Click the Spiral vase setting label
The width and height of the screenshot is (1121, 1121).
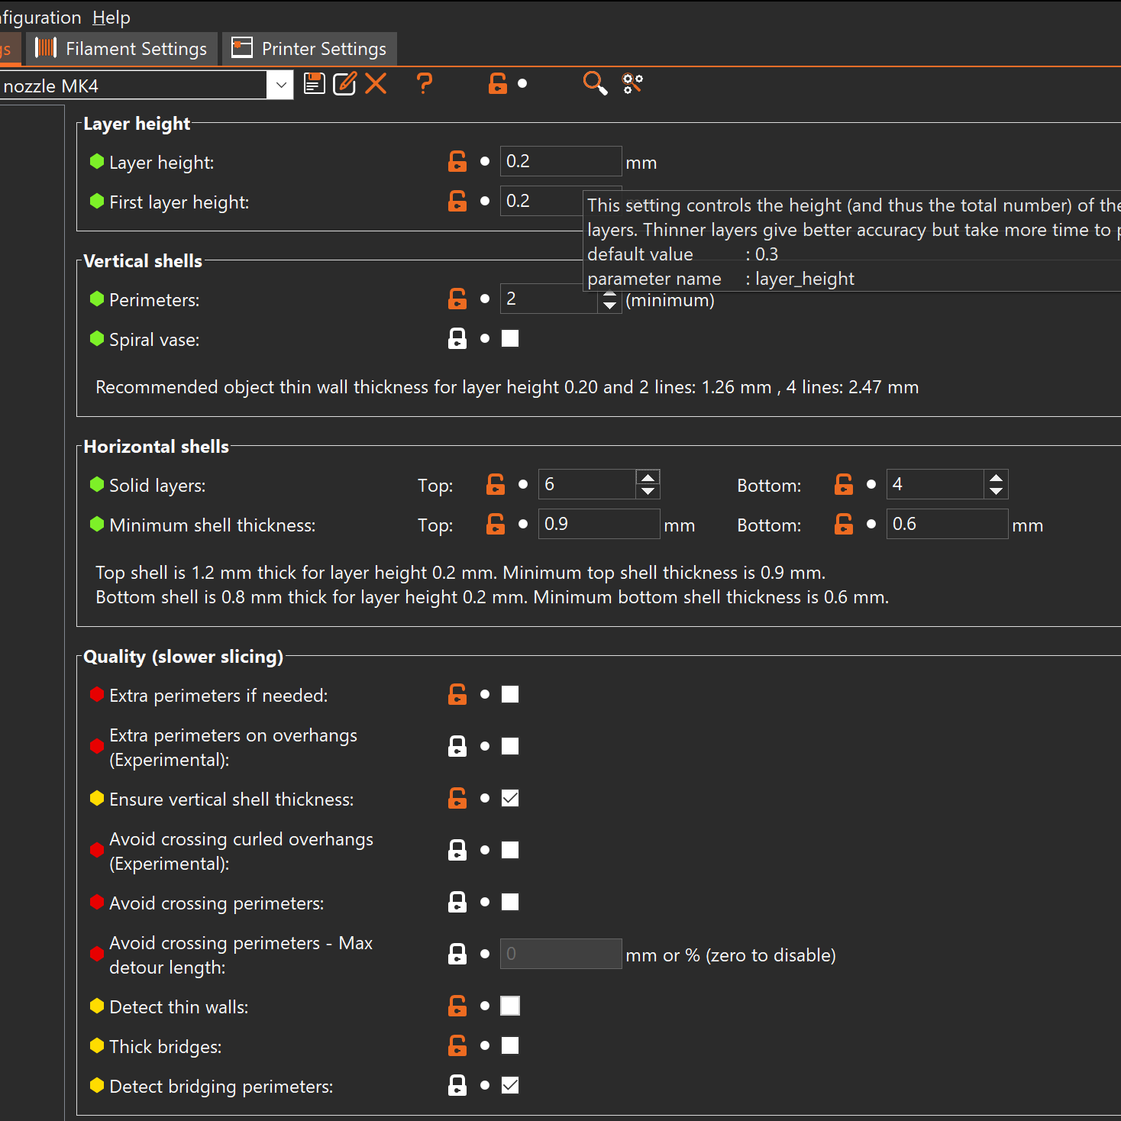154,340
